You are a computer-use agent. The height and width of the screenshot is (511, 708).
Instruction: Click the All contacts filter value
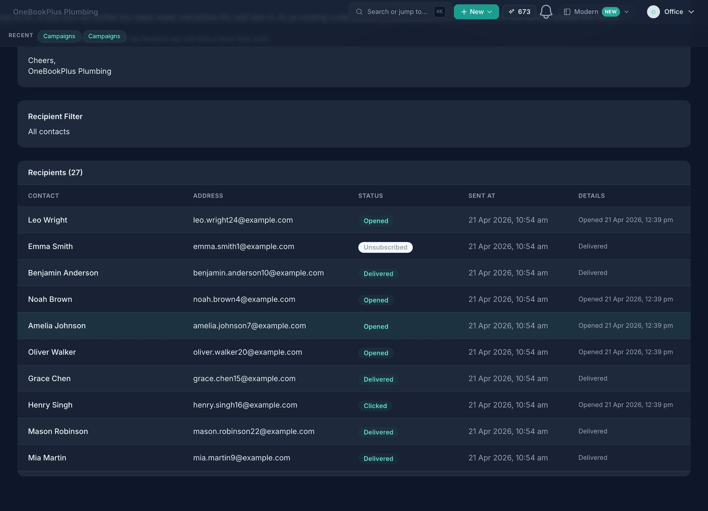[x=49, y=132]
